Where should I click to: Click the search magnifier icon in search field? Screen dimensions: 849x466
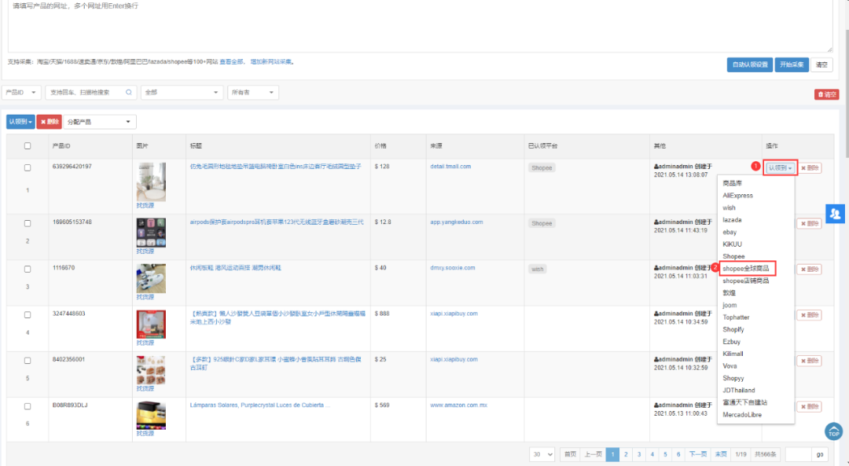click(130, 93)
